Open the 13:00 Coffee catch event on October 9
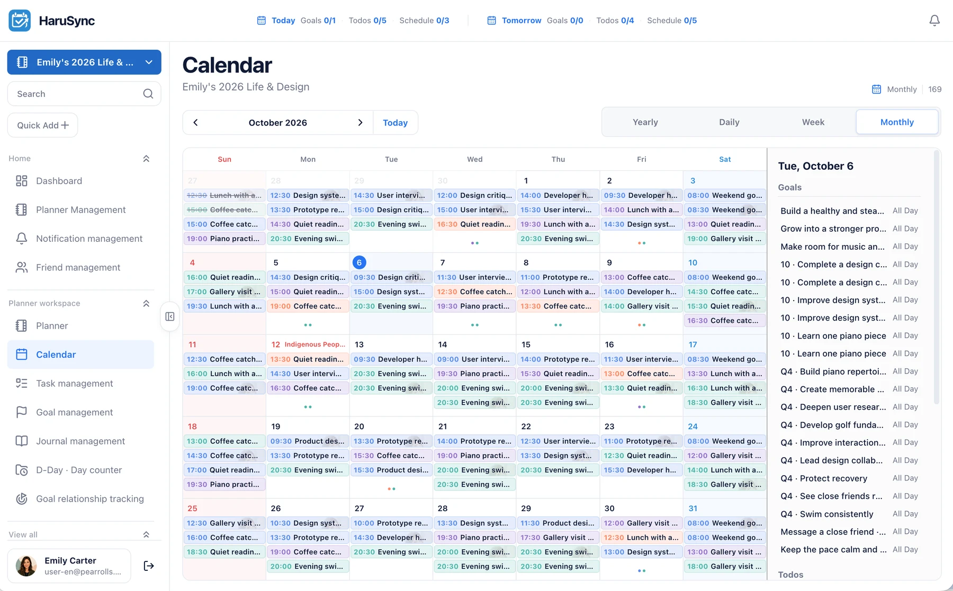Screen dimensions: 953x591 (x=641, y=277)
